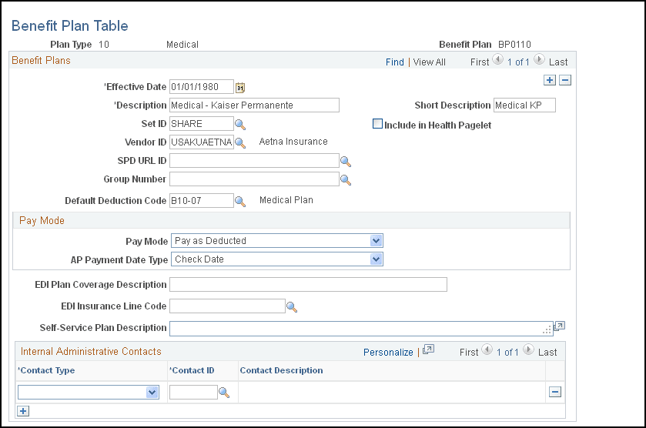Open Internal Administrative Contacts grid in new window
The image size is (646, 428).
(x=428, y=349)
